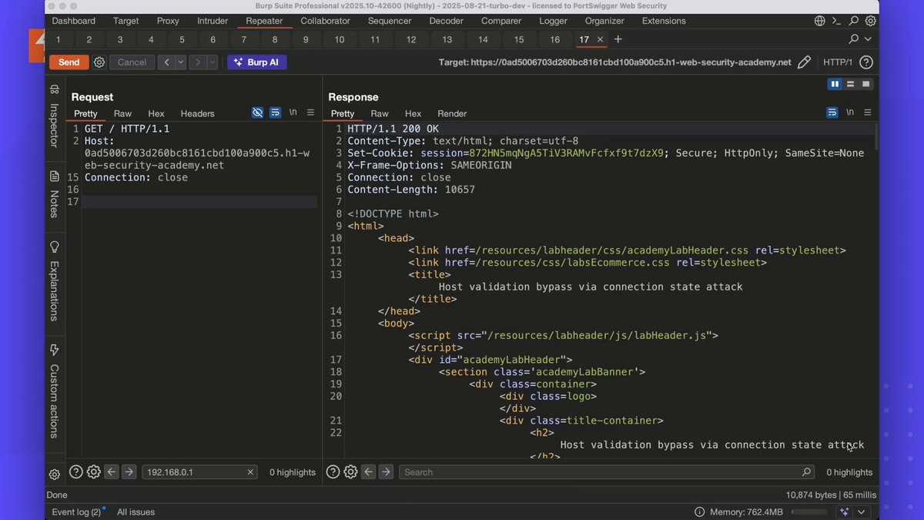924x520 pixels.
Task: Open the AI sparkle icon in status bar
Action: pyautogui.click(x=845, y=512)
